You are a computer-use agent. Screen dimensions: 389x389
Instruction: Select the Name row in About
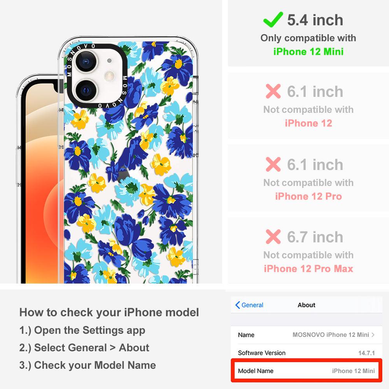click(307, 335)
